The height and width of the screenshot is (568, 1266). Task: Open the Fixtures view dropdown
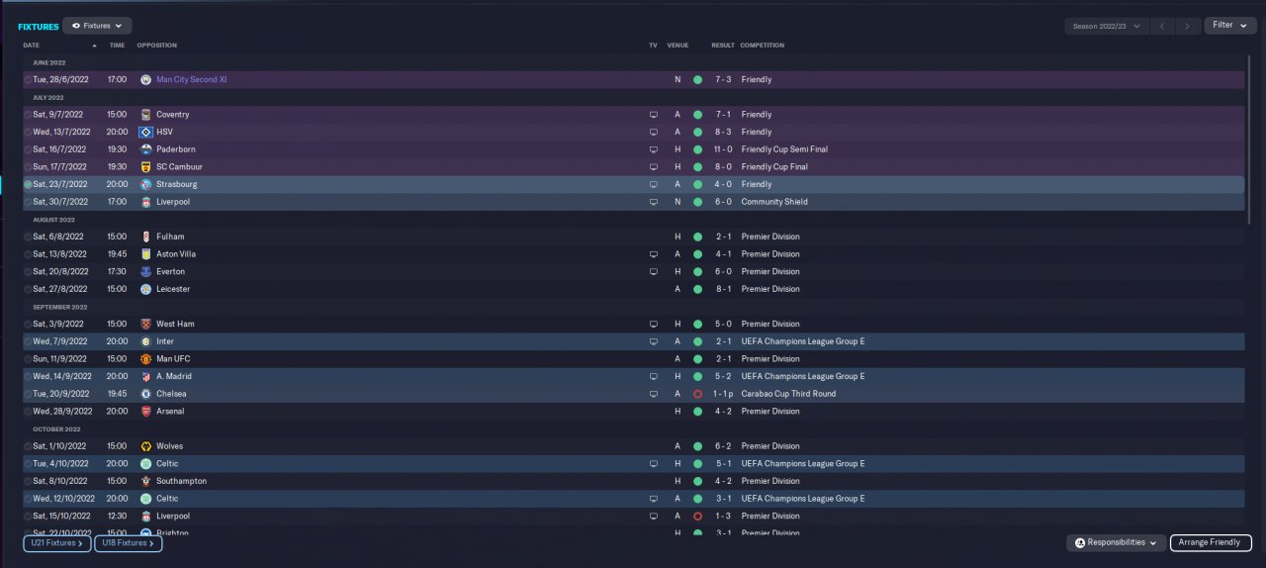click(97, 26)
